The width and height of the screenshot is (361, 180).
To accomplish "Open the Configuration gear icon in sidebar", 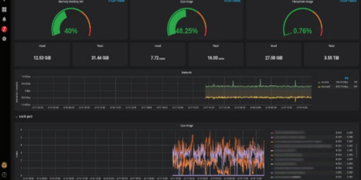I will coord(4,39).
